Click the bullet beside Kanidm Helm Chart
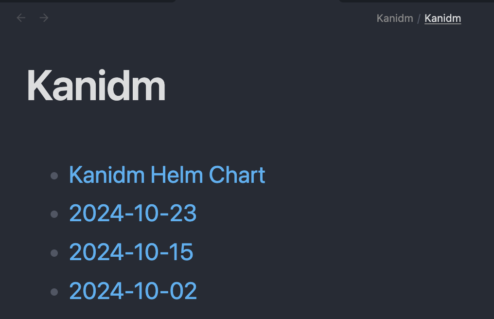Viewport: 494px width, 319px height. (54, 176)
